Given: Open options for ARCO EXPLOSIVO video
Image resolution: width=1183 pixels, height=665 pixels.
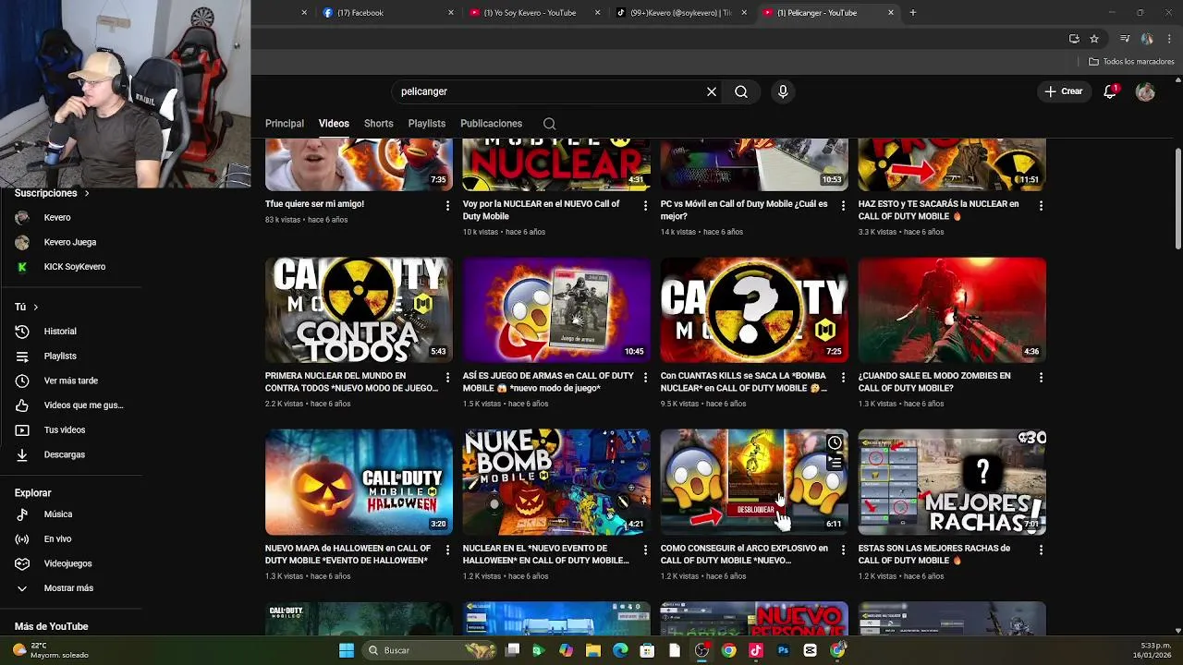Looking at the screenshot, I should tap(843, 550).
